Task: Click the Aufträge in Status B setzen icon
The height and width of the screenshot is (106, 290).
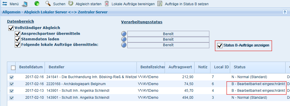Action: coord(160,3)
